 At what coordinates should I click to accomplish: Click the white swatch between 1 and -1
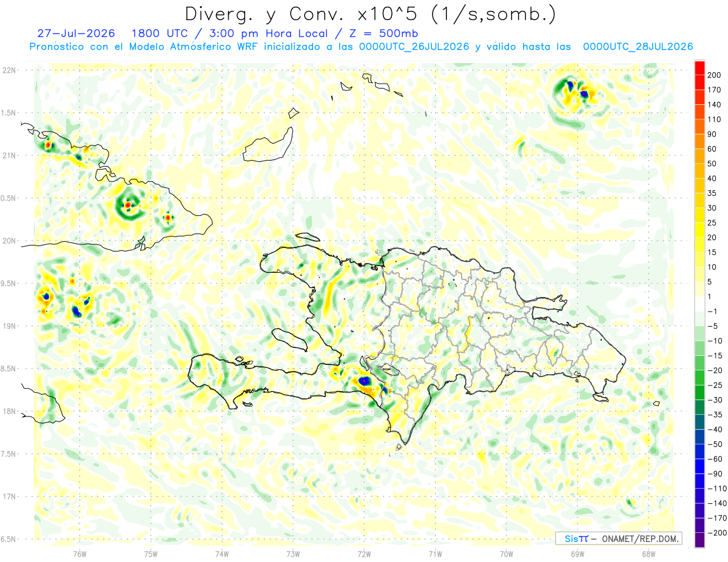[x=699, y=304]
